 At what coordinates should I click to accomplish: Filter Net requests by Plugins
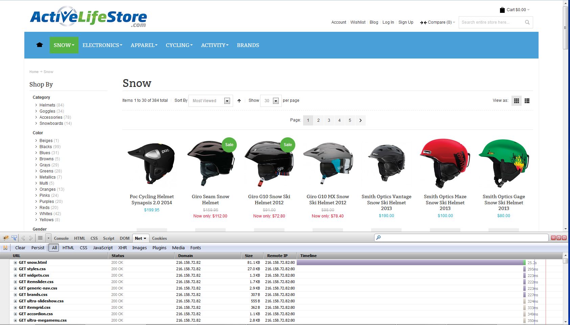(x=159, y=248)
